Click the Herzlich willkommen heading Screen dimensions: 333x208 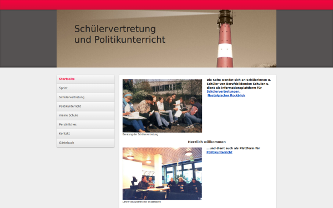[206, 142]
